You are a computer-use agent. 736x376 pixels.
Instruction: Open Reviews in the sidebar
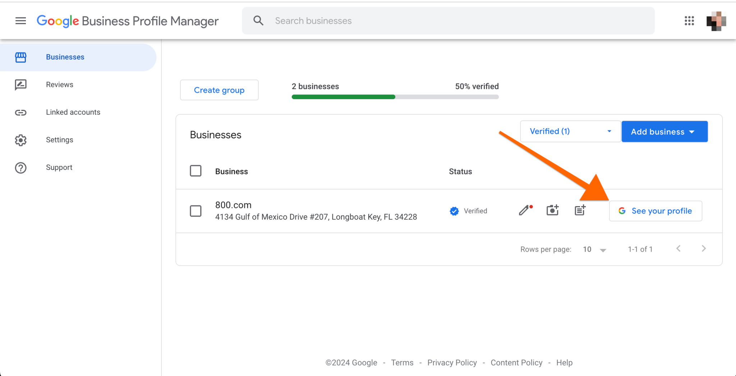click(x=60, y=85)
